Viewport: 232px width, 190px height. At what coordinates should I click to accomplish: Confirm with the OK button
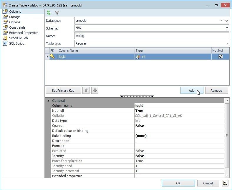tap(178, 183)
